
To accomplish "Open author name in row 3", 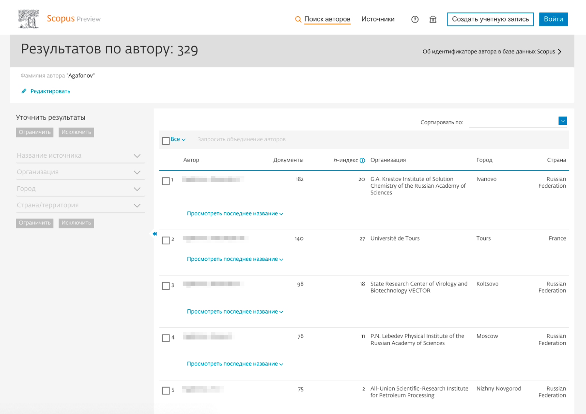I will click(213, 284).
